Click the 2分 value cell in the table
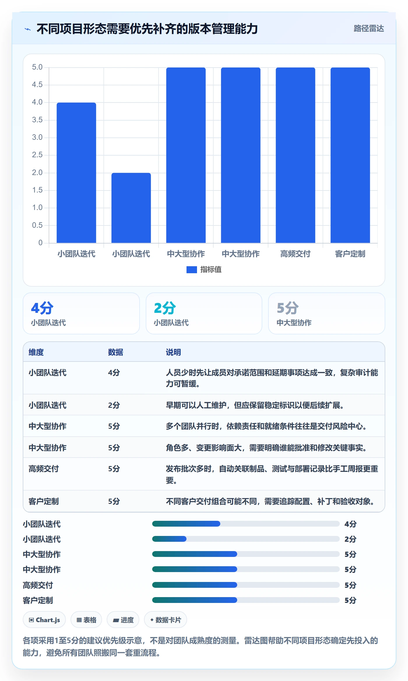Image resolution: width=408 pixels, height=681 pixels. point(114,405)
